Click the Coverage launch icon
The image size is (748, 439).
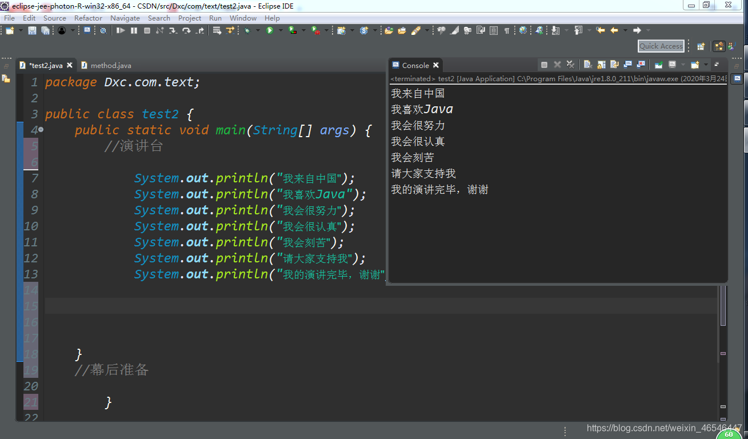coord(293,30)
